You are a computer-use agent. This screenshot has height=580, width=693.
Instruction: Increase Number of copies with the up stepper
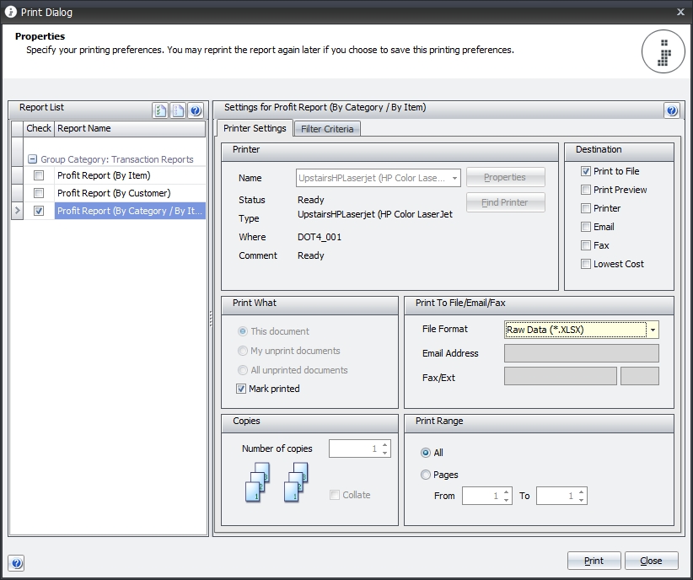384,444
